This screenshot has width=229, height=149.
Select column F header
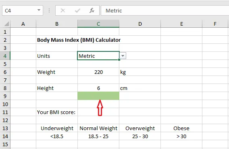pyautogui.click(x=215, y=24)
